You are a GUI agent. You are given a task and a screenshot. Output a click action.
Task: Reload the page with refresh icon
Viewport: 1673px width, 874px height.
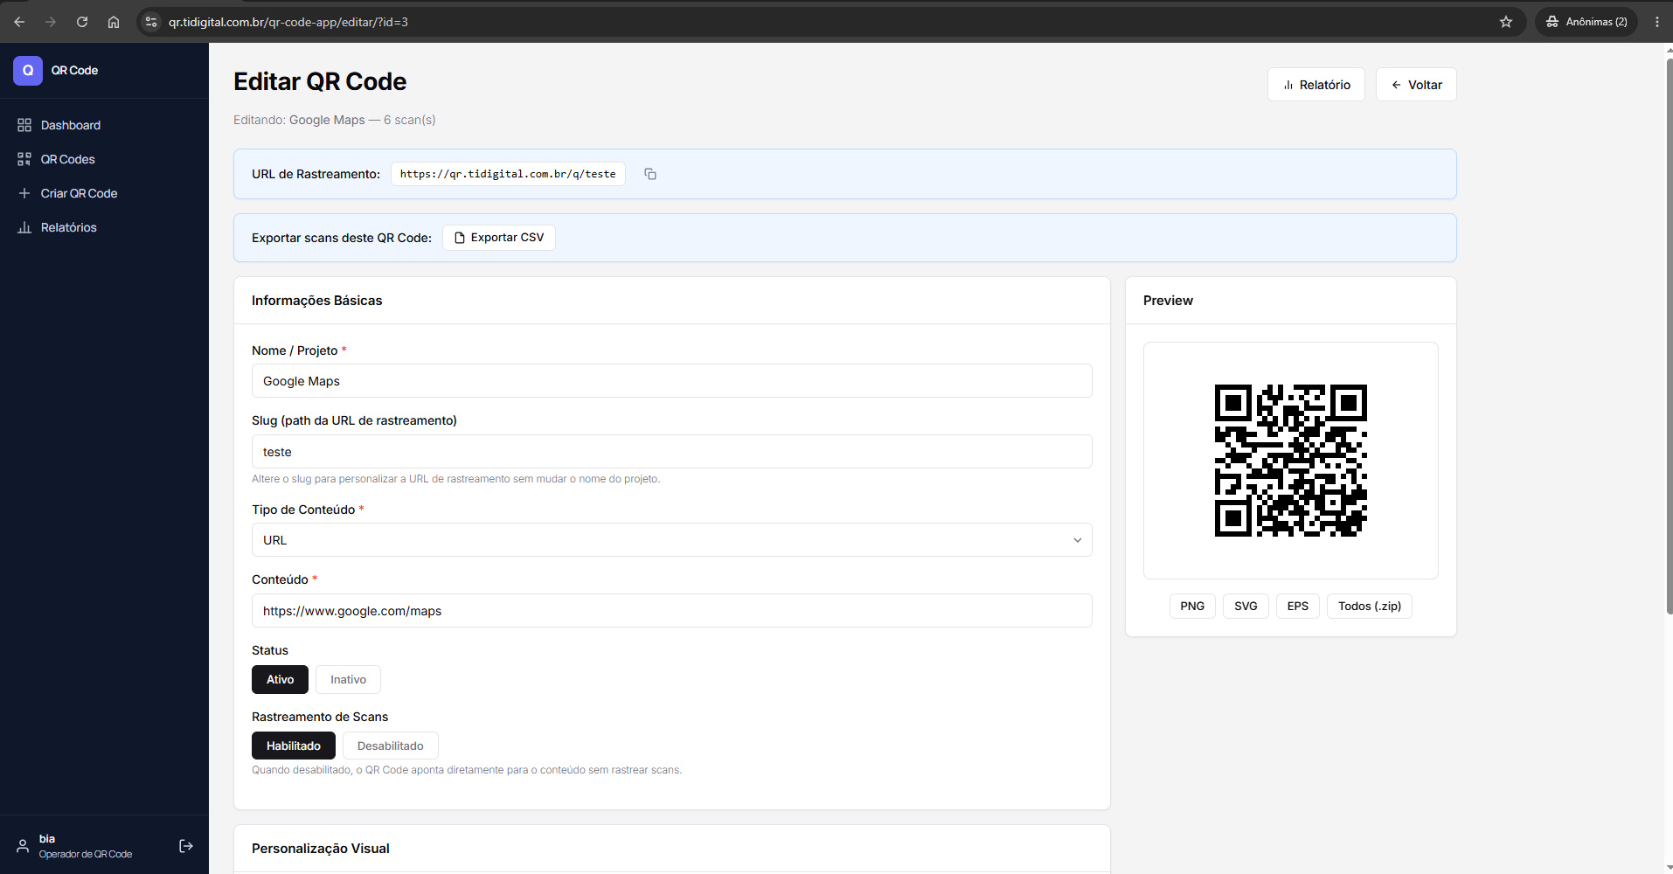pos(82,22)
